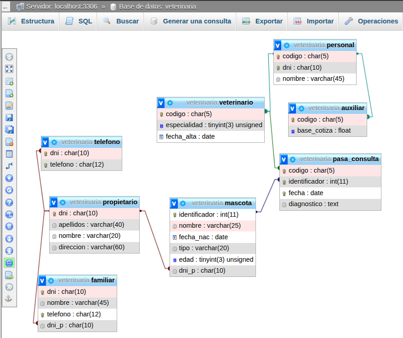
Task: Click the Delete pages icon
Action: click(x=9, y=142)
